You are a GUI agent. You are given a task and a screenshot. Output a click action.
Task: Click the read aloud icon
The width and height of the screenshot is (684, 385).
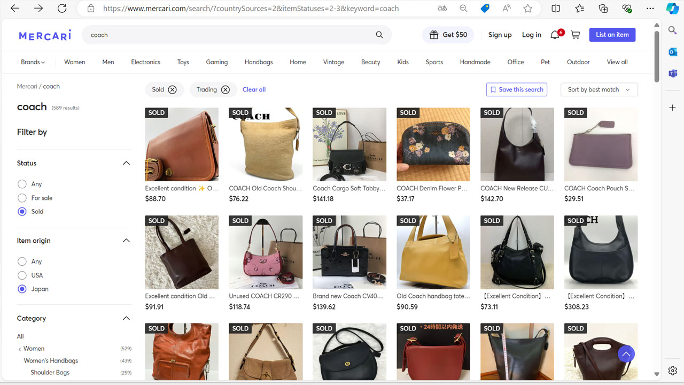(x=507, y=9)
